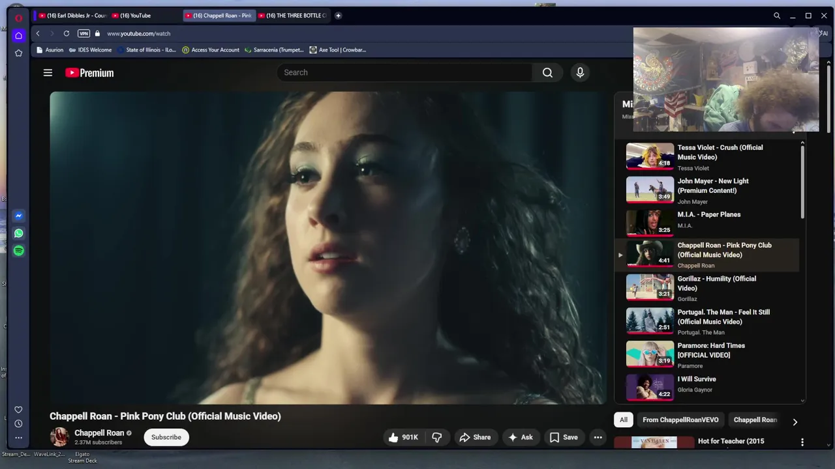Open a new browser tab
The height and width of the screenshot is (469, 835).
[x=338, y=15]
